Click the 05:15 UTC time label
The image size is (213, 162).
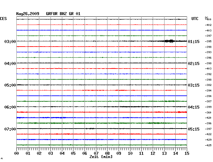point(194,129)
